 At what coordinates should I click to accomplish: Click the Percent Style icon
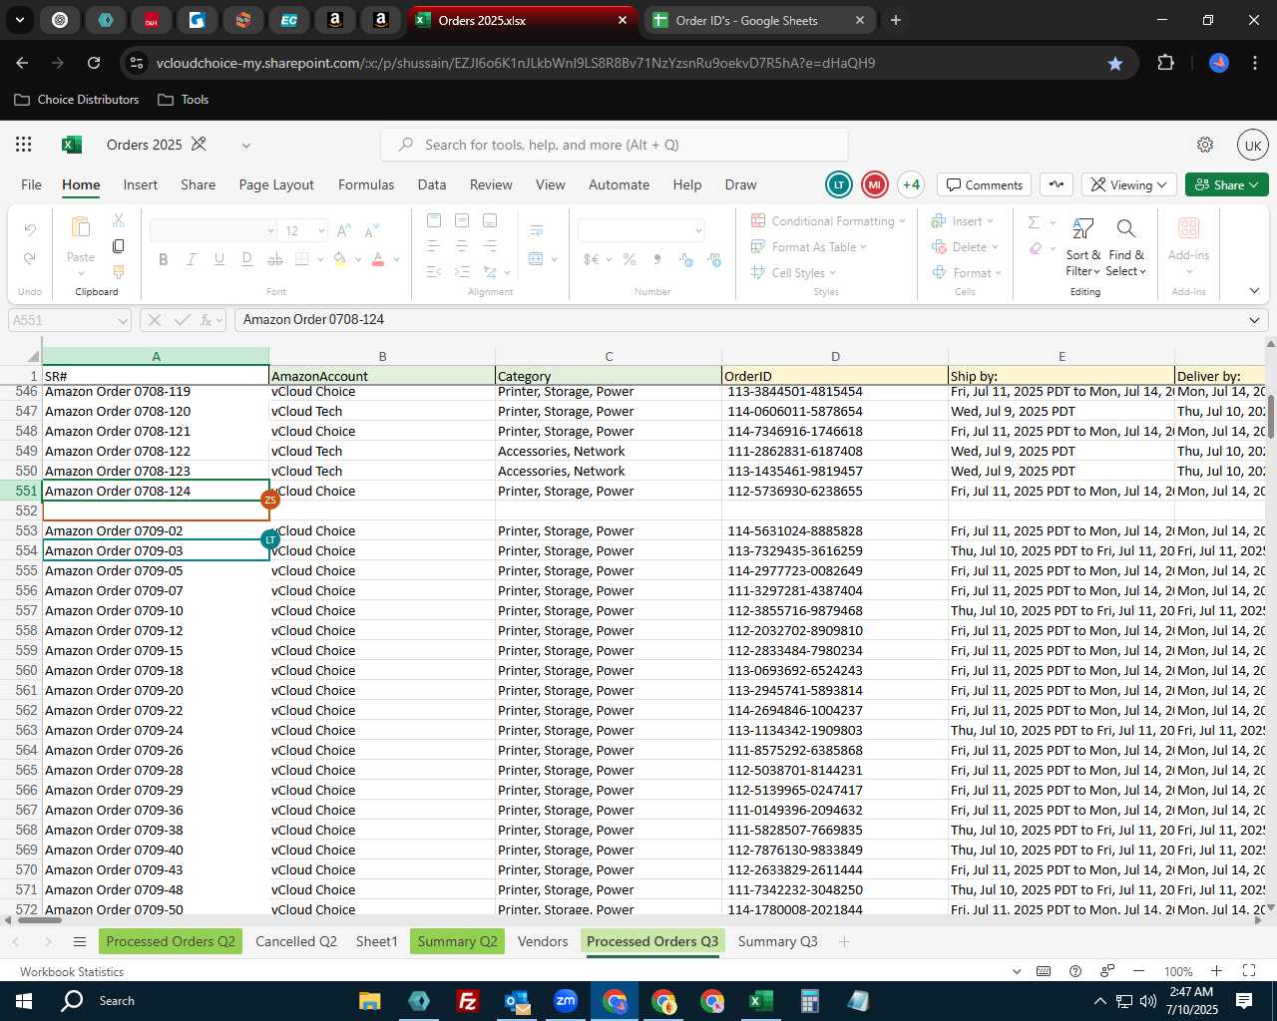[x=630, y=259]
